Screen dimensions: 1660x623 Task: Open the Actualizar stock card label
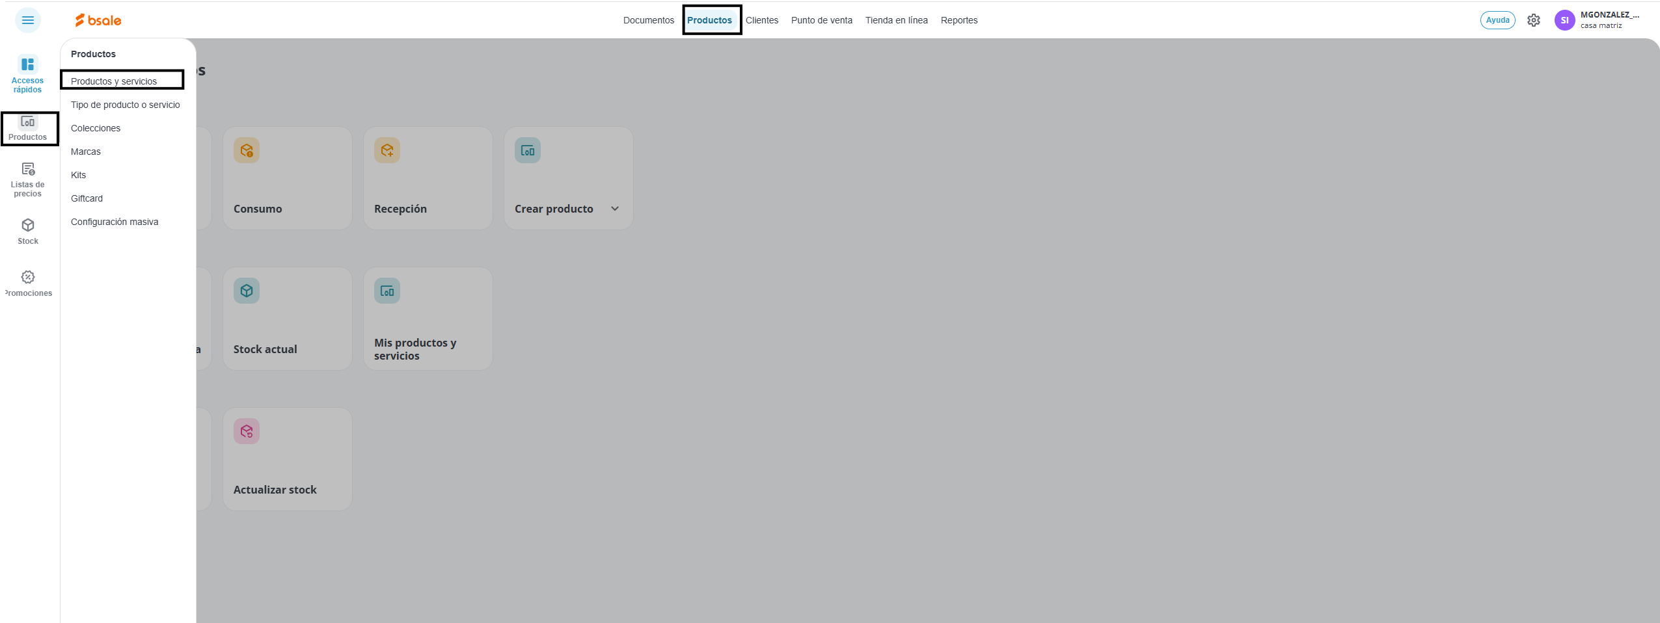coord(275,490)
